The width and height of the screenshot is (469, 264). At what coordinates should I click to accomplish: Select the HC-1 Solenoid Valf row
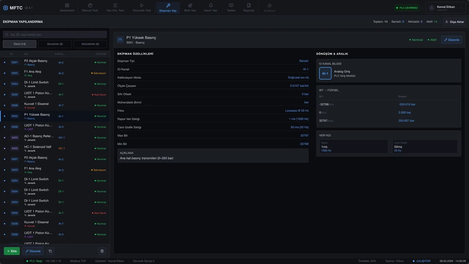55,148
